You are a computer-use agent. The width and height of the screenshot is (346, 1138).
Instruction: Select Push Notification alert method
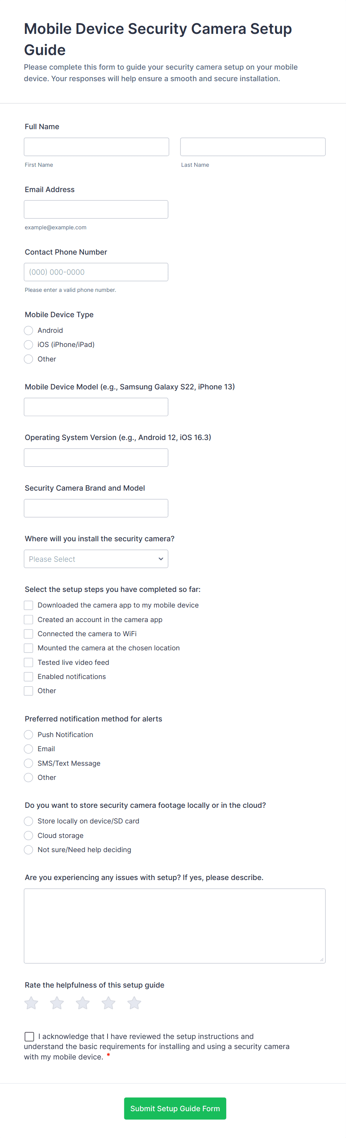[29, 735]
